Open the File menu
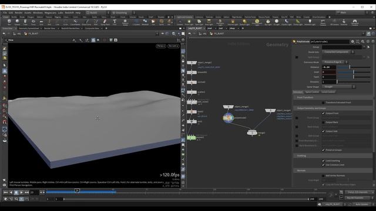The image size is (376, 211). (5, 13)
